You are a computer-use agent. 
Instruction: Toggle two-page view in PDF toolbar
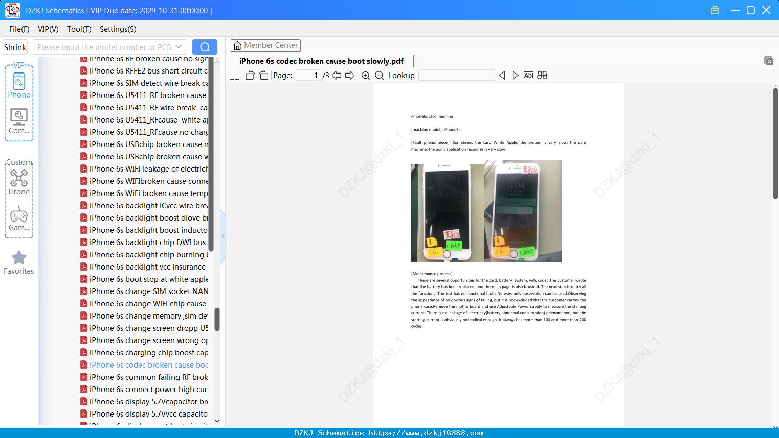[x=235, y=76]
